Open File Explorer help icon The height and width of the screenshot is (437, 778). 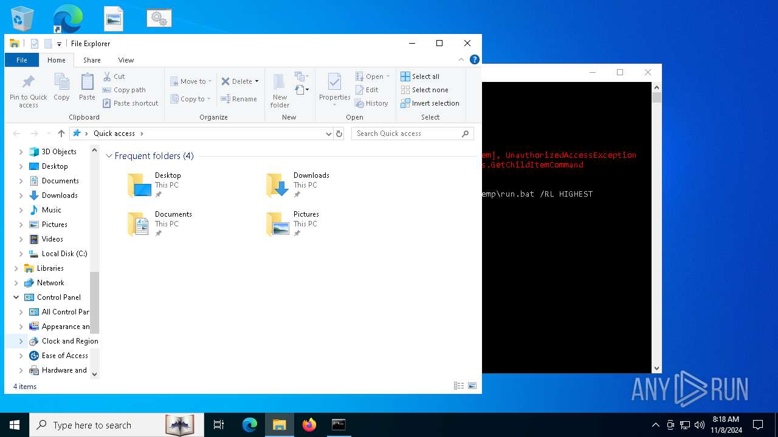click(x=475, y=59)
